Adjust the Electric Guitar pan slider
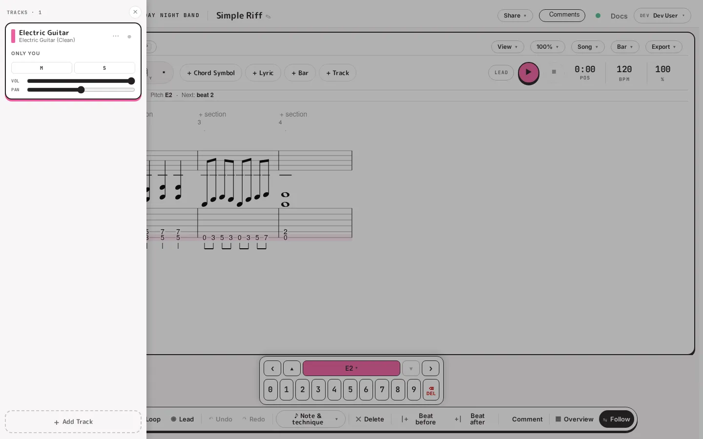 [x=81, y=90]
